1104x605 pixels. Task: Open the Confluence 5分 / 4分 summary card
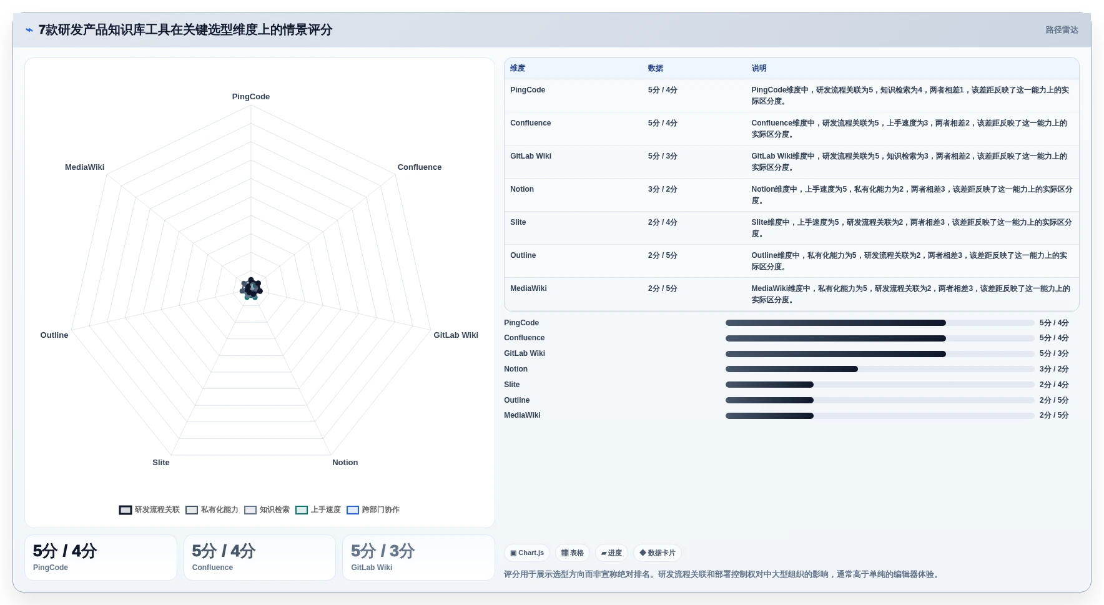click(x=260, y=558)
